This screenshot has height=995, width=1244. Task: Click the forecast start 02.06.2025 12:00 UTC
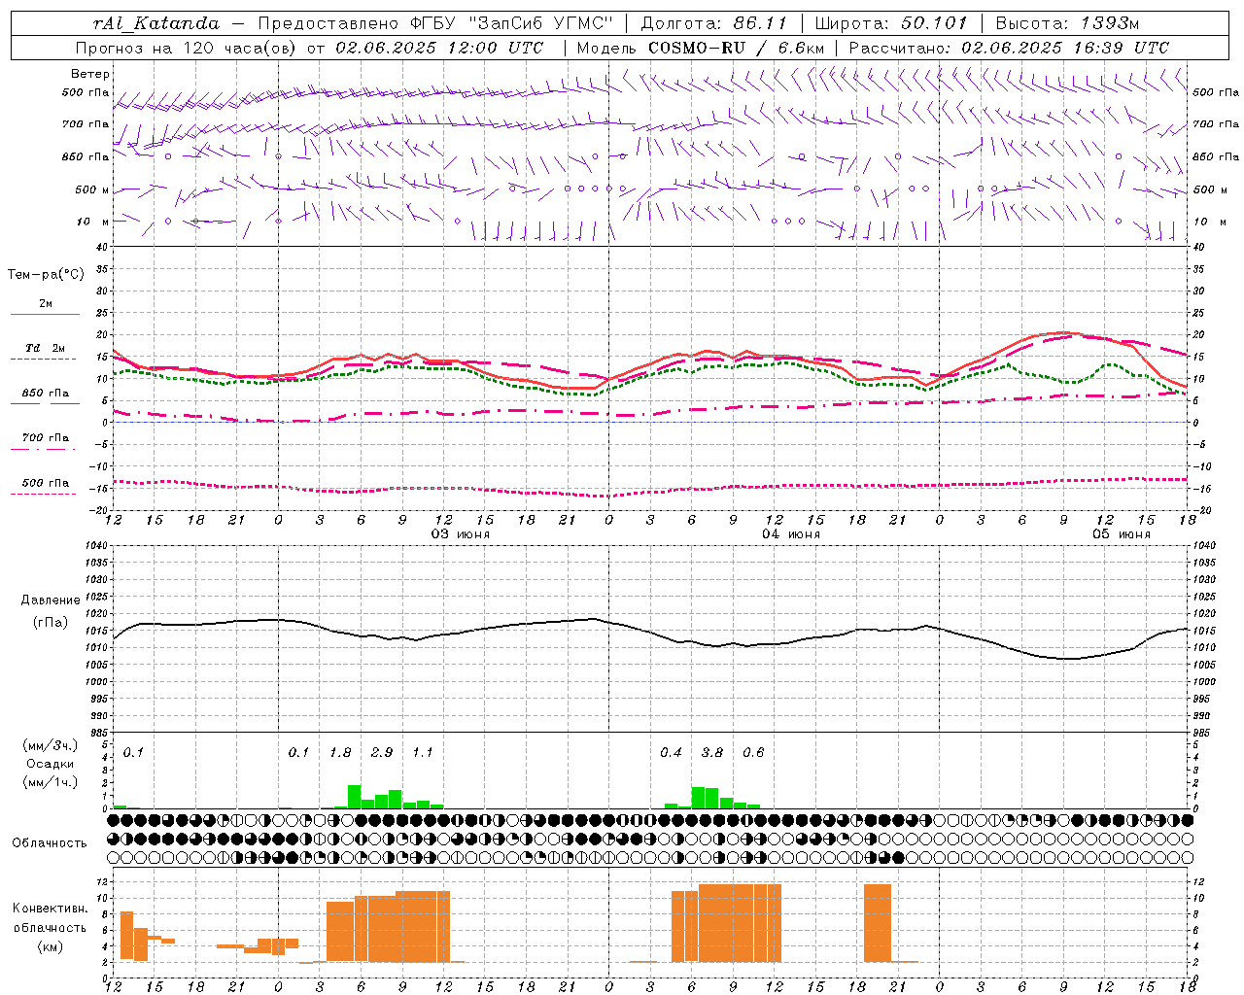click(x=440, y=48)
